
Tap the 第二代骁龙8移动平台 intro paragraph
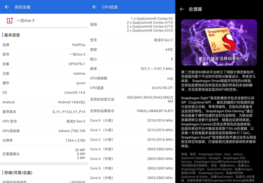tap(219, 81)
